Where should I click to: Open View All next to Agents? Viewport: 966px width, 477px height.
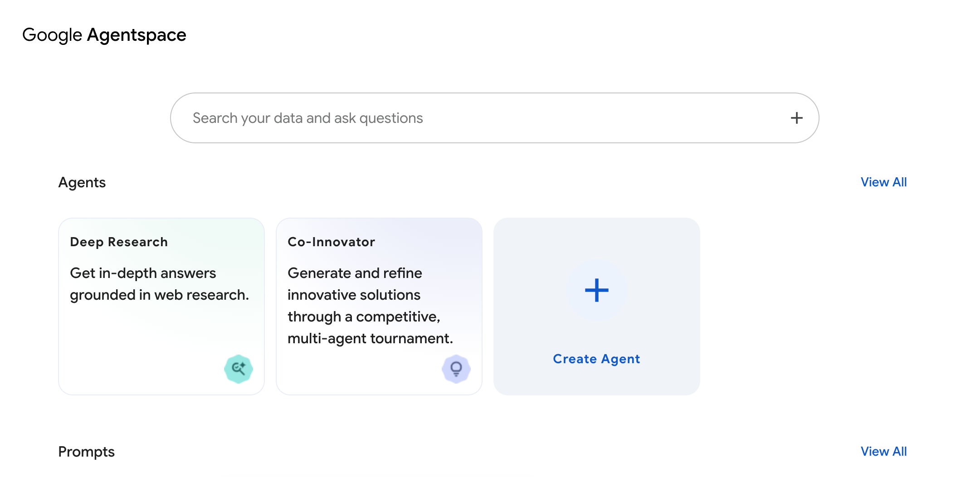[x=883, y=182]
